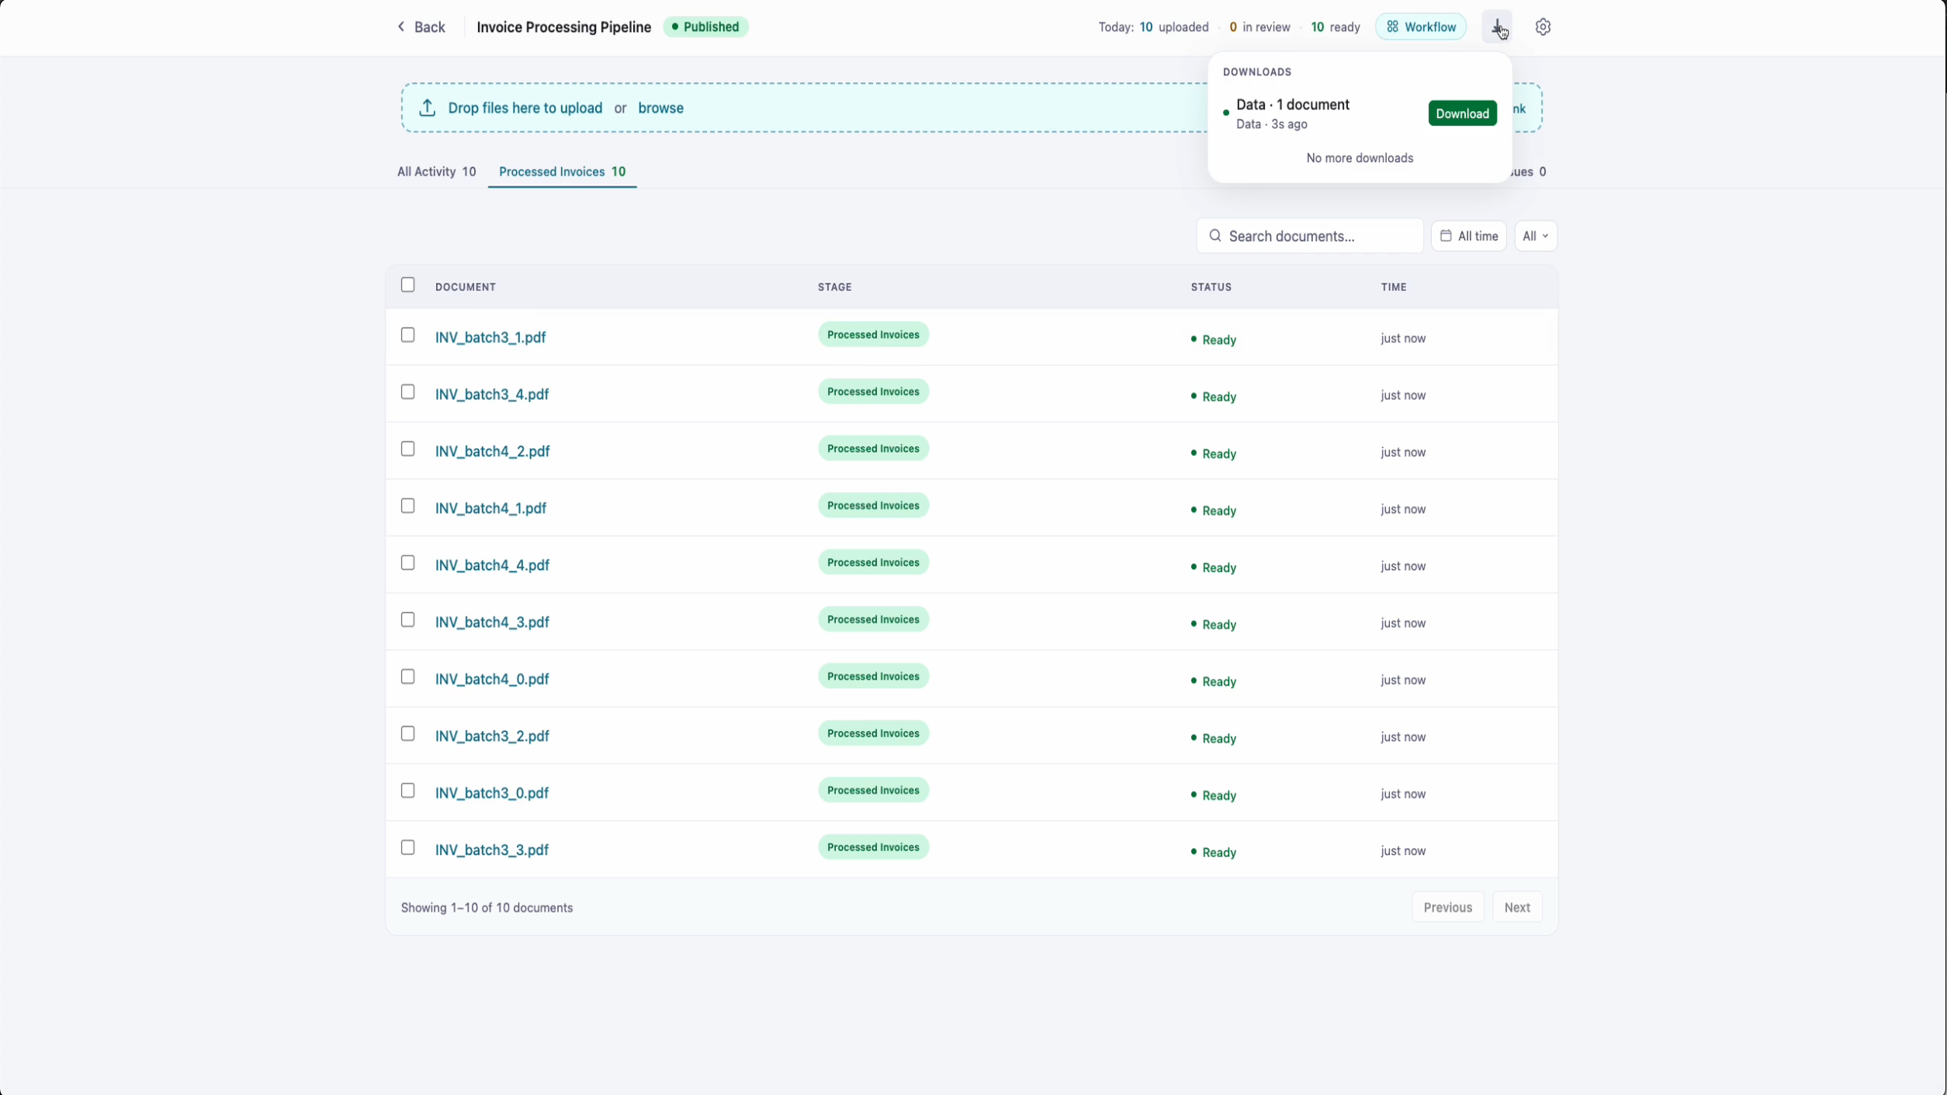1947x1095 pixels.
Task: Click the upload arrow icon in drop zone
Action: pyautogui.click(x=428, y=108)
